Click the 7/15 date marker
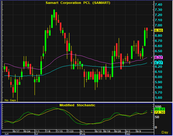173x136 pixels. [x=60, y=131]
